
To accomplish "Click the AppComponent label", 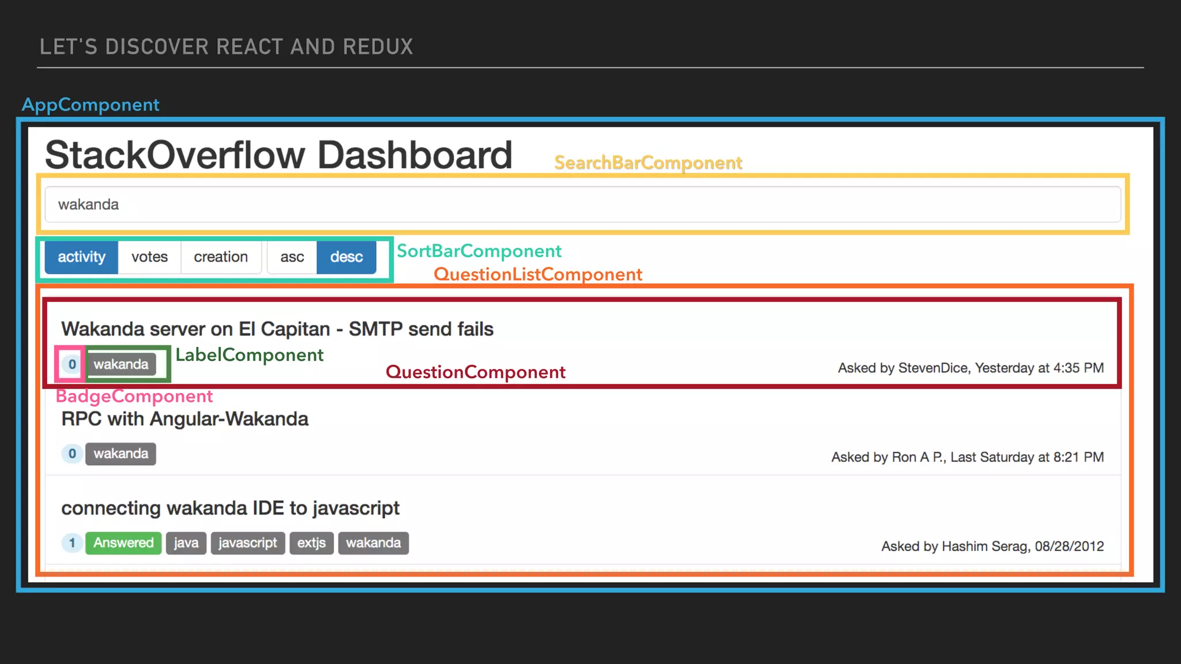I will (91, 105).
